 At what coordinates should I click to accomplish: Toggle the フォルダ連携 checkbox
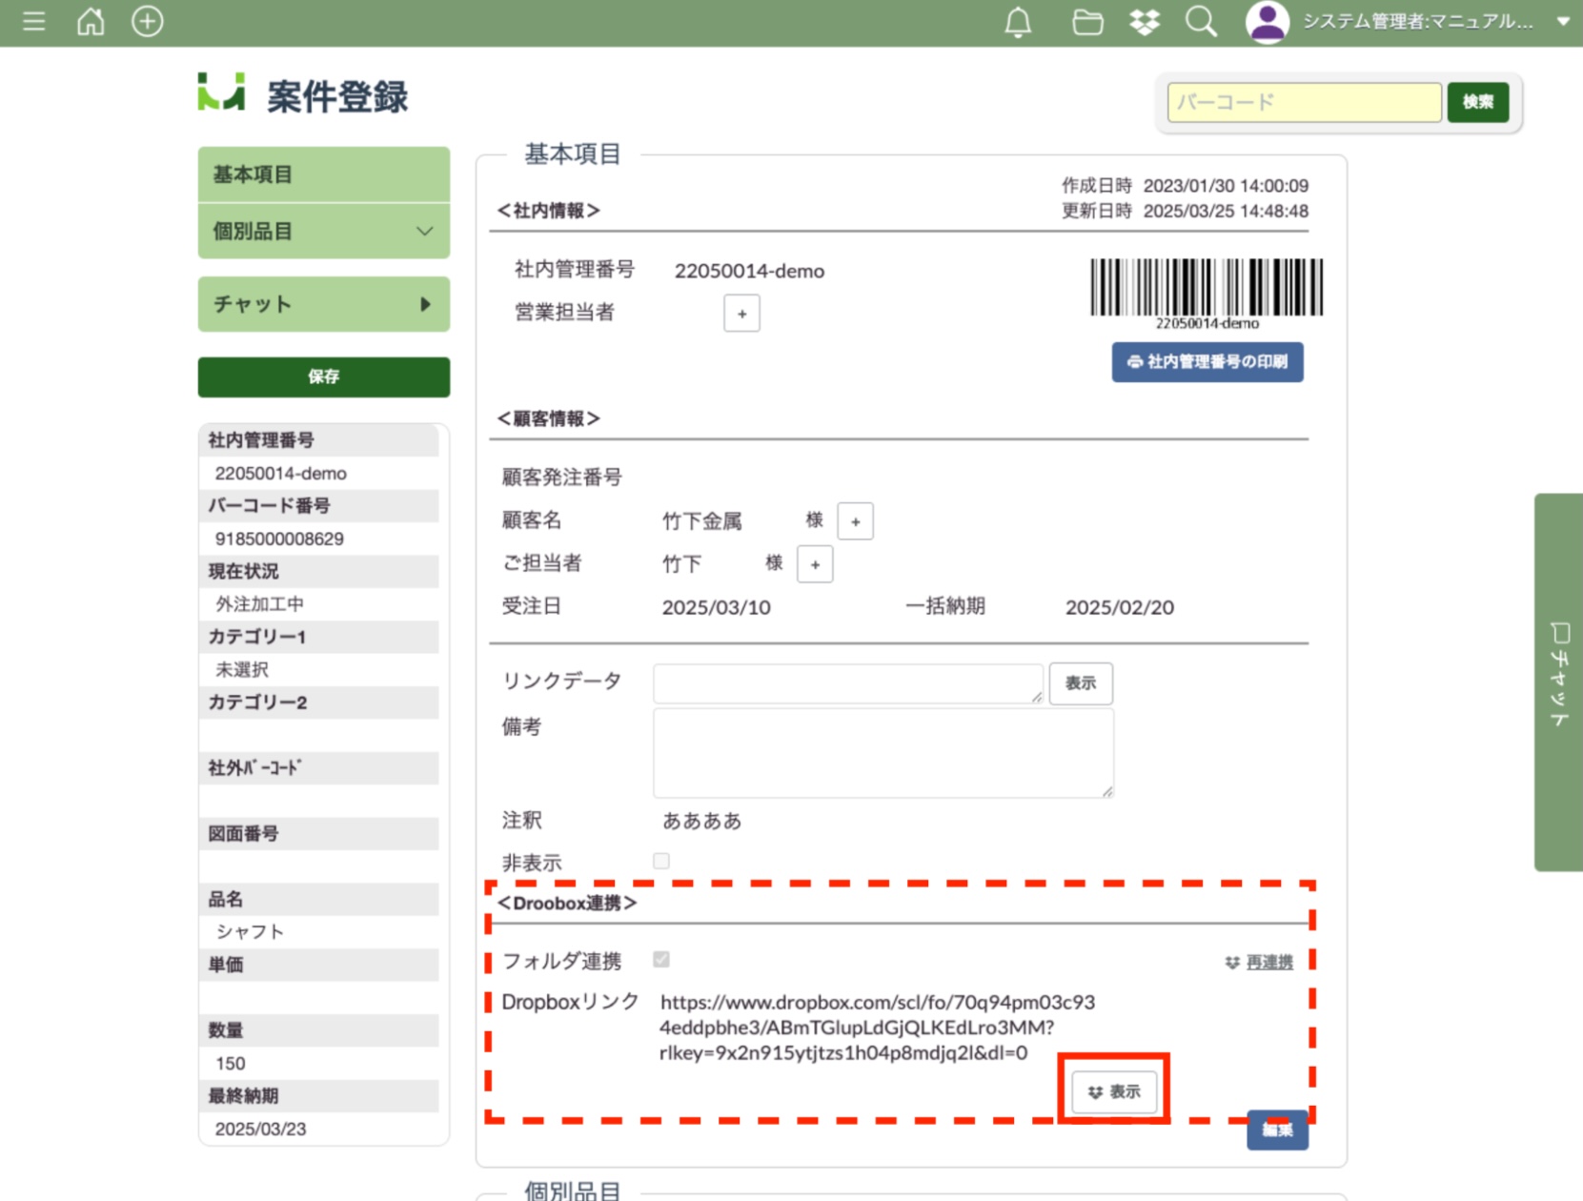coord(661,960)
